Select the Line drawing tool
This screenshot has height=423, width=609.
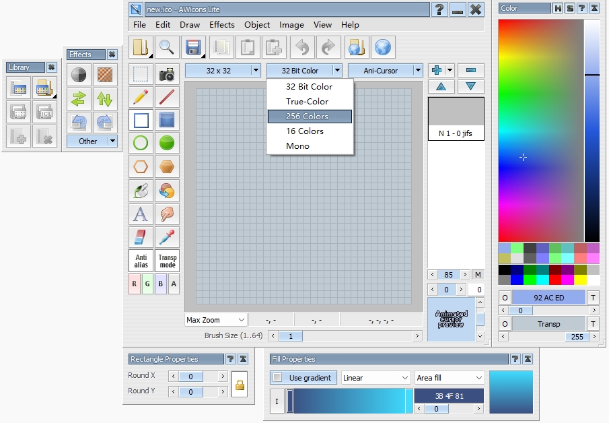[x=167, y=97]
